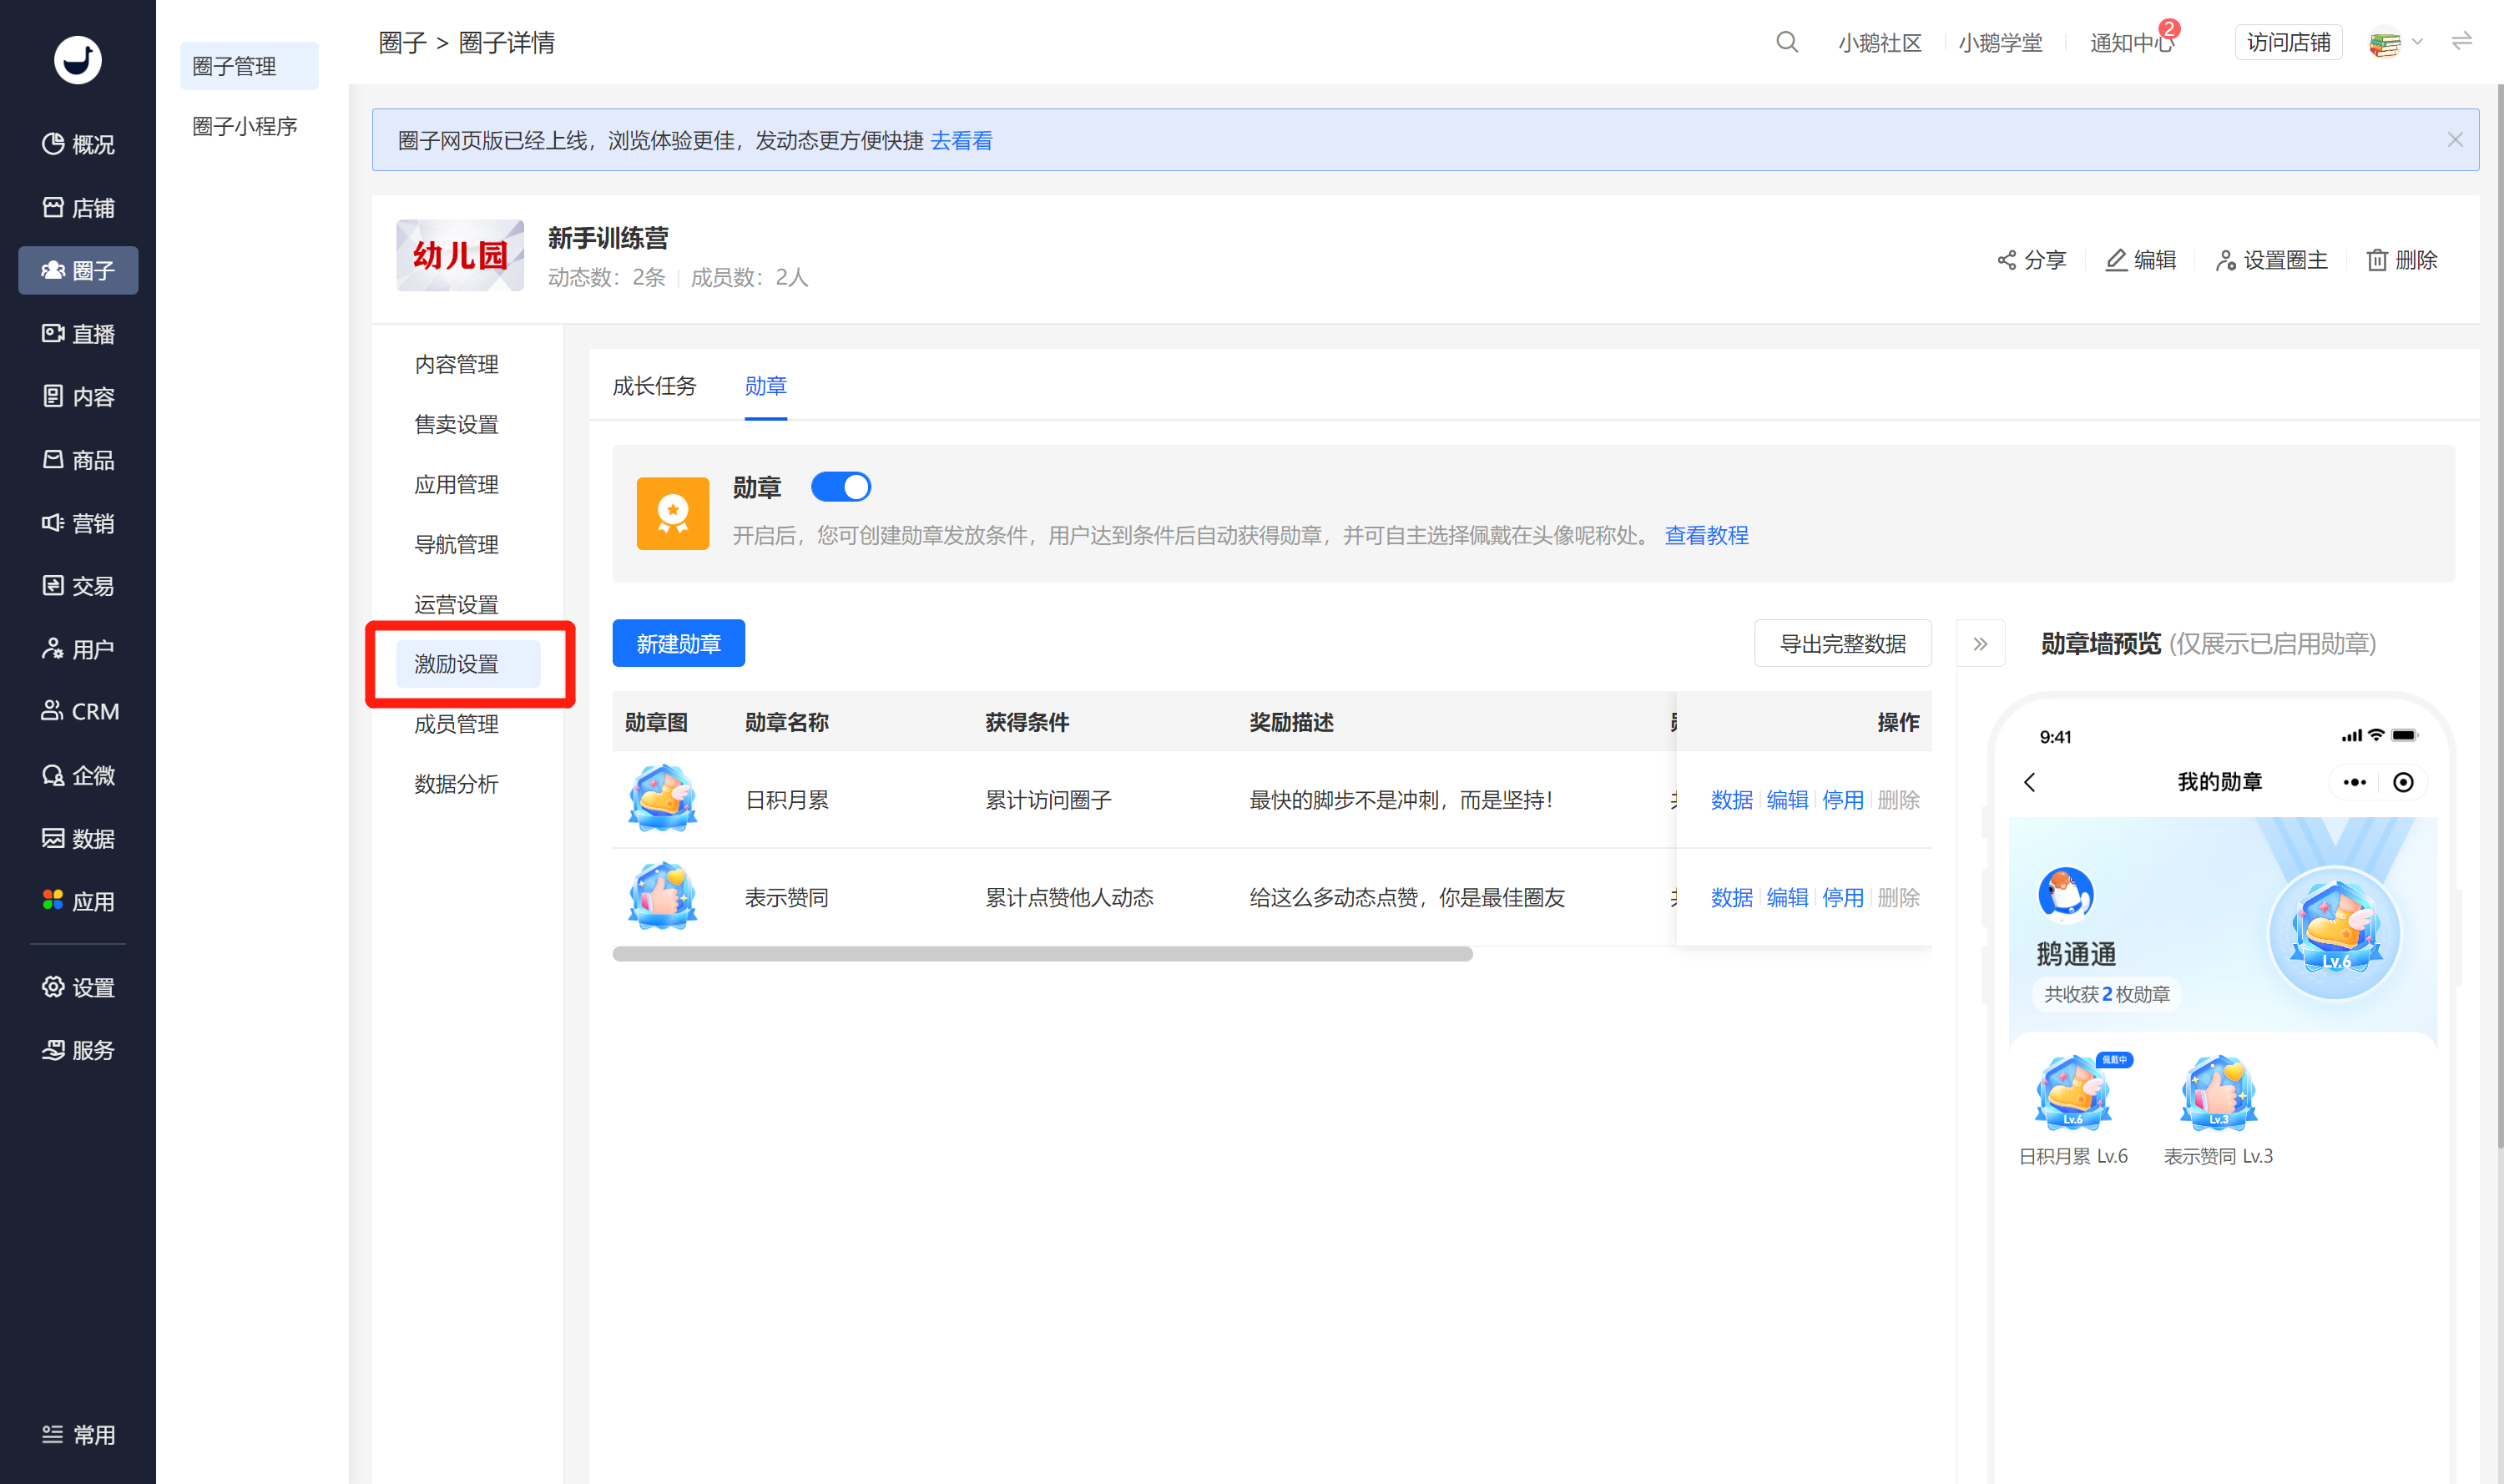
Task: Disable the 表示赞同 badge via 停用
Action: 1842,897
